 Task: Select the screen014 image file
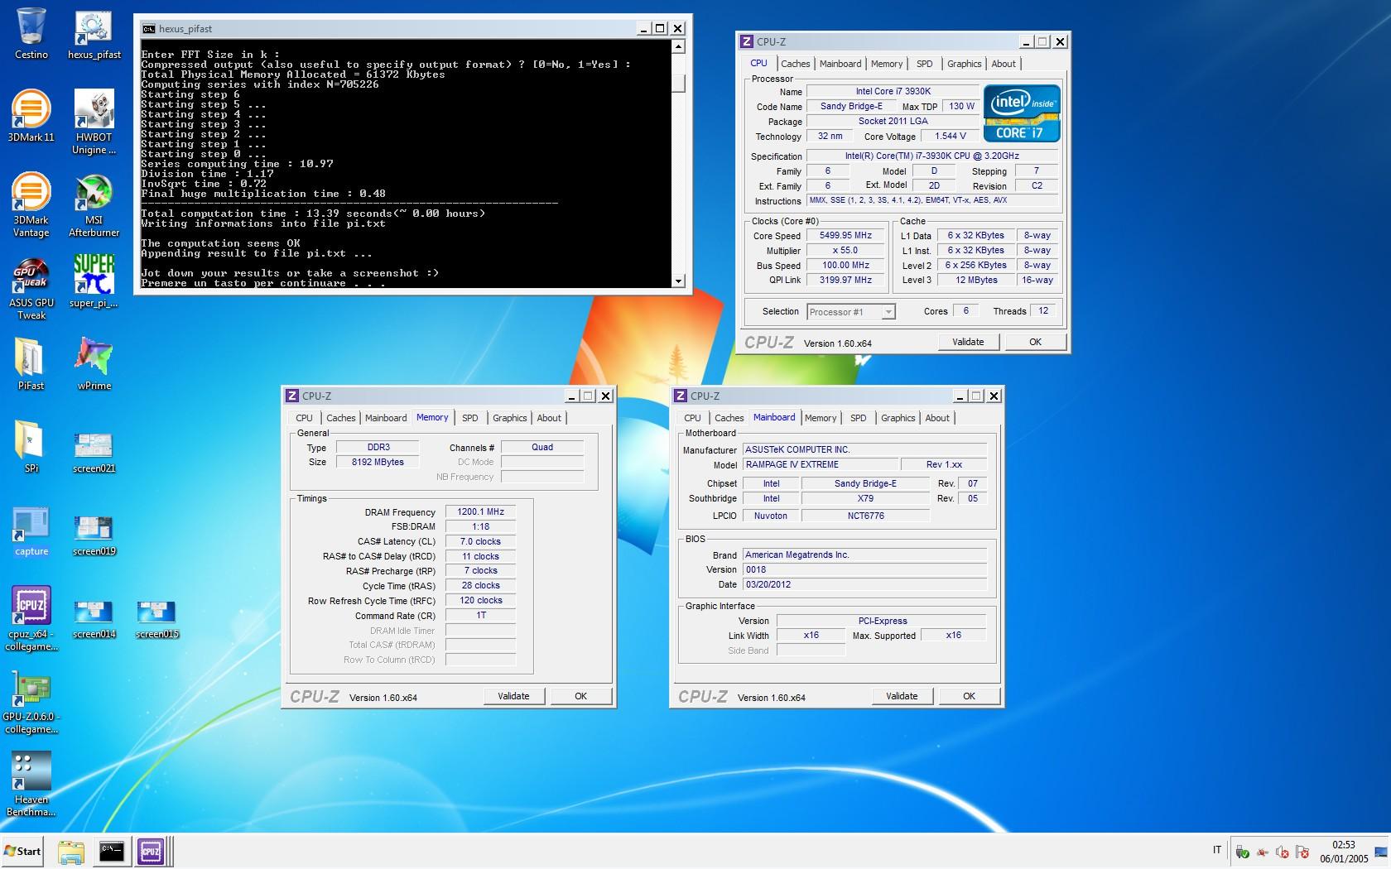click(94, 619)
